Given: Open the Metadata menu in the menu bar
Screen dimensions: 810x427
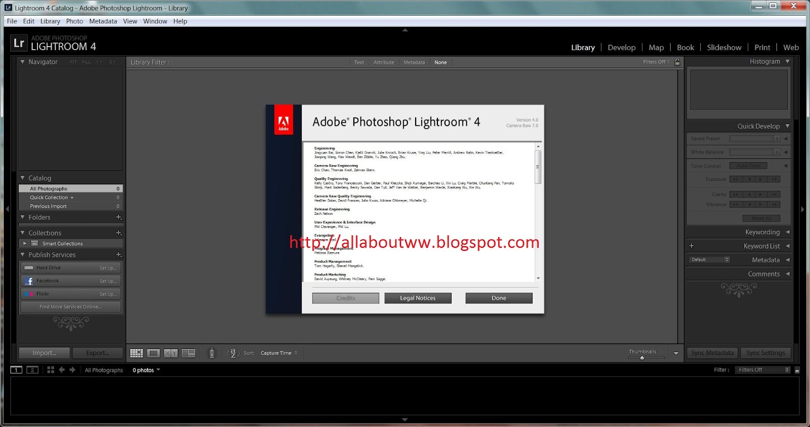Looking at the screenshot, I should [103, 21].
